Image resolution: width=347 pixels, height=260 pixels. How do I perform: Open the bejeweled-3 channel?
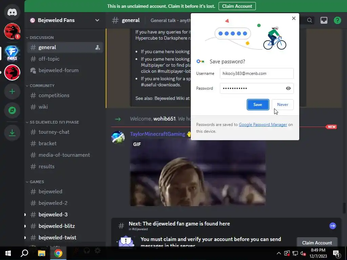pyautogui.click(x=65, y=214)
